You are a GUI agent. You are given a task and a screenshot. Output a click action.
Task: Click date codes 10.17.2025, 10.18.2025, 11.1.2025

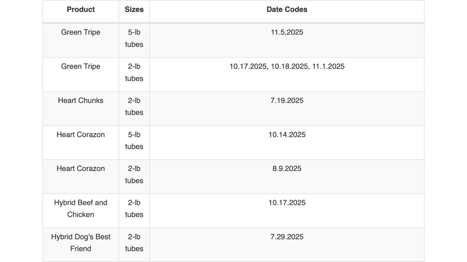coord(287,67)
